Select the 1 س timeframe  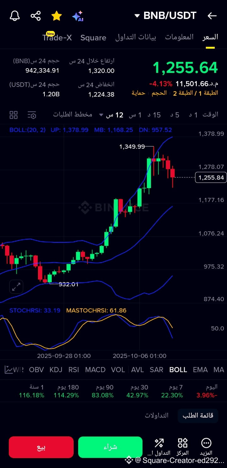[135, 115]
